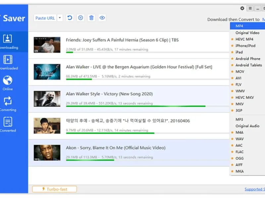
Task: Click the Alan Walker Style Victory thumbnail
Action: point(47,99)
